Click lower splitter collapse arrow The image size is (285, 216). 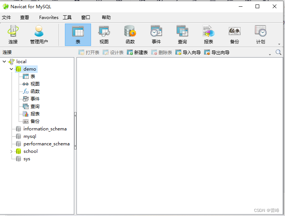75,146
